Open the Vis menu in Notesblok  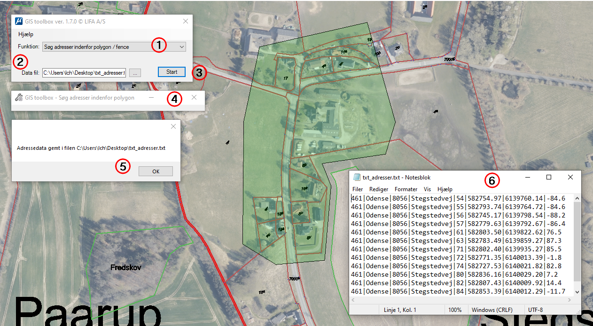(x=427, y=189)
